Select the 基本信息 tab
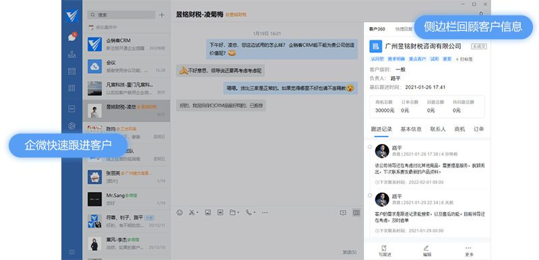Image resolution: width=539 pixels, height=260 pixels. pos(411,129)
